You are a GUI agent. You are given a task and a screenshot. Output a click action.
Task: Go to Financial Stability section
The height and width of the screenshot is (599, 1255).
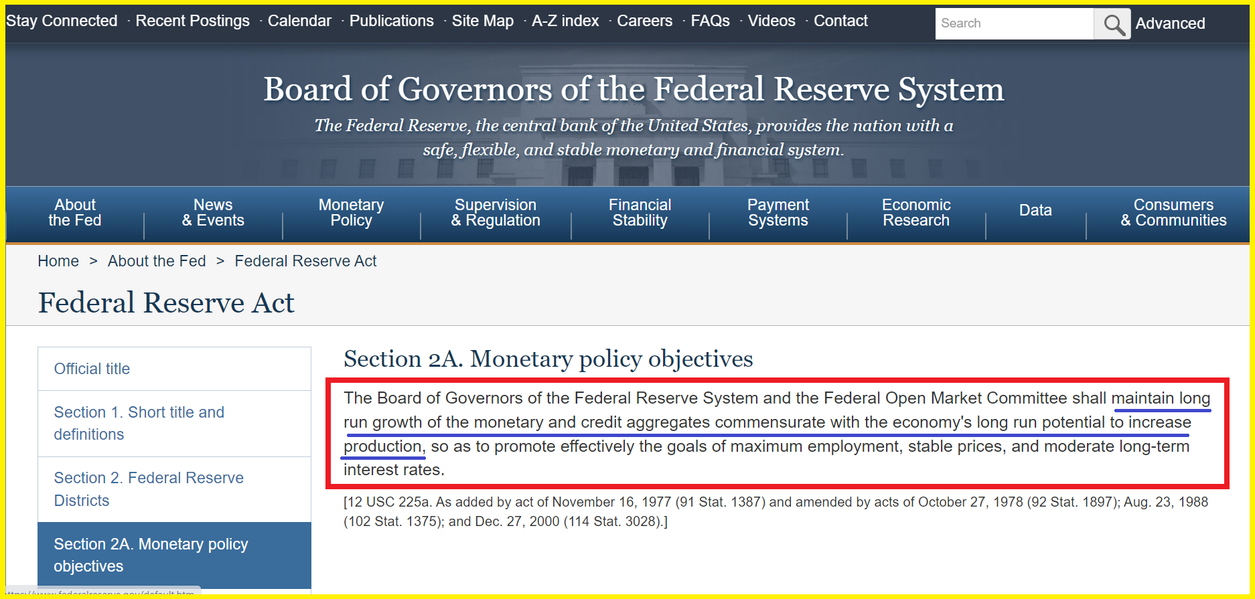click(640, 213)
